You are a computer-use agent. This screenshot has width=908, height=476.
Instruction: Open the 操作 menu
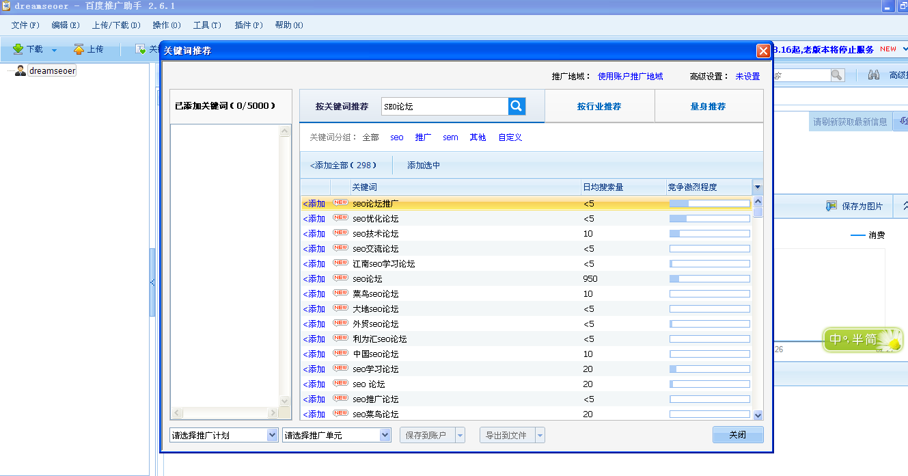tap(167, 25)
